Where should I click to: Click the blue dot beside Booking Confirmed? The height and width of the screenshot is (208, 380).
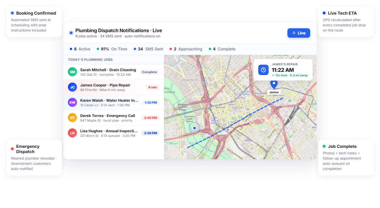(12, 13)
